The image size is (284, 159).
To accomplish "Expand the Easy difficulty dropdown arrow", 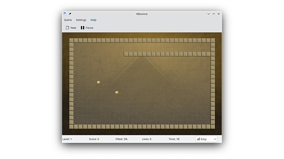I will (215, 139).
